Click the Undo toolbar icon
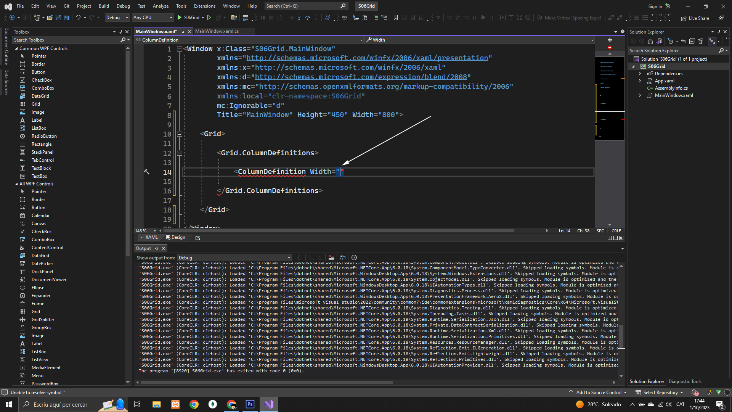The image size is (732, 412). [78, 18]
